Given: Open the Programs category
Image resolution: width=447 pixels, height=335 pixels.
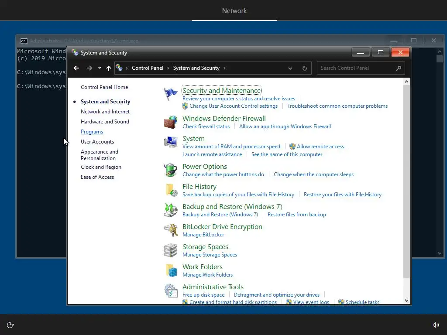Looking at the screenshot, I should point(92,132).
